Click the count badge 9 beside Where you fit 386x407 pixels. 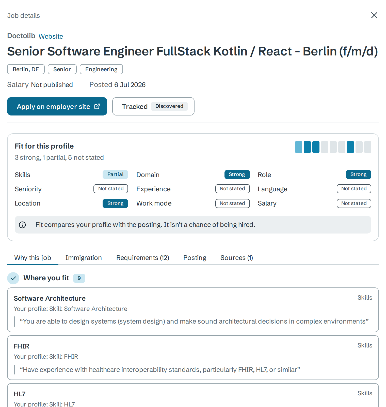coord(79,278)
